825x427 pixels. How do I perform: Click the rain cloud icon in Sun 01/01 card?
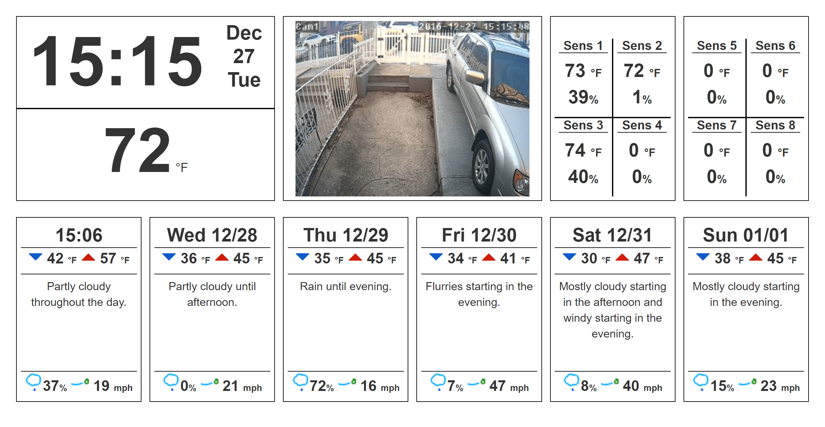click(x=701, y=382)
